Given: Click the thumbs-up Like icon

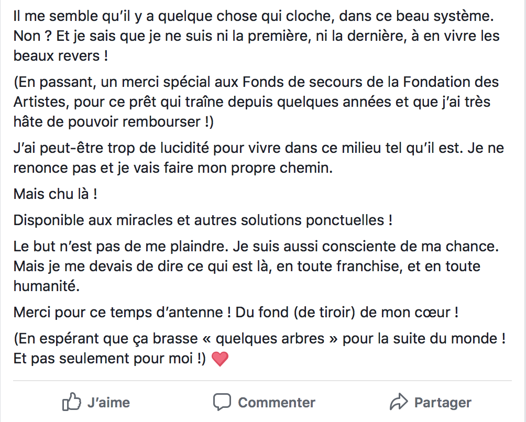Looking at the screenshot, I should pos(71,402).
